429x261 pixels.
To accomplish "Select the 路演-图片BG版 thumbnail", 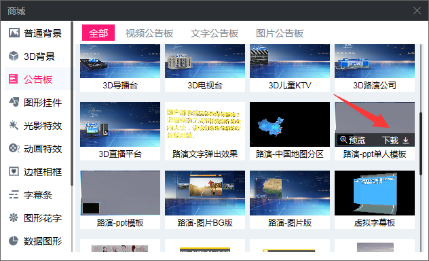I will pyautogui.click(x=205, y=193).
